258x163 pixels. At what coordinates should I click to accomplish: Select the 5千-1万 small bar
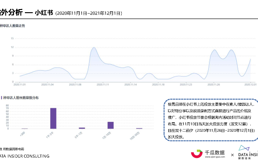point(82,128)
